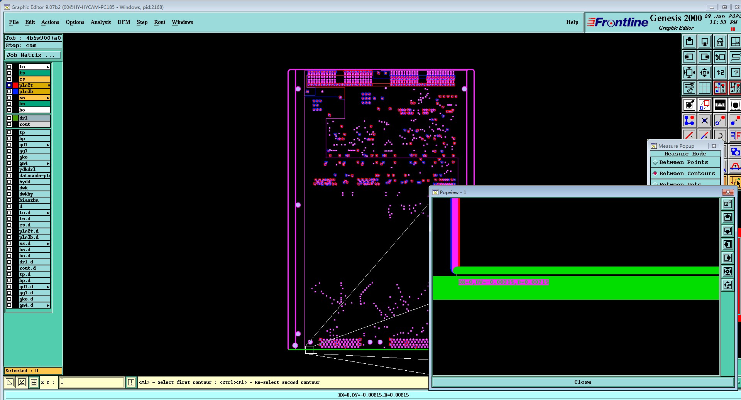Screen dimensions: 741x400
Task: Click the pan right view icon in the main toolbar
Action: point(705,57)
